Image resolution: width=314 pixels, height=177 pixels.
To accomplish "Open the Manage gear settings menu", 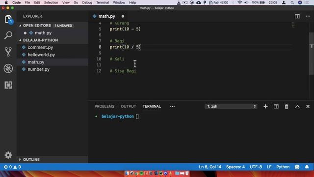I will [x=8, y=155].
